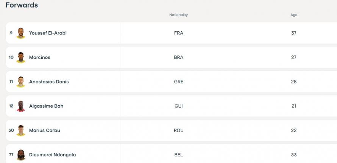Screen dimensions: 337x163
Task: Open Anastasios Donis profile
Action: 49,81
